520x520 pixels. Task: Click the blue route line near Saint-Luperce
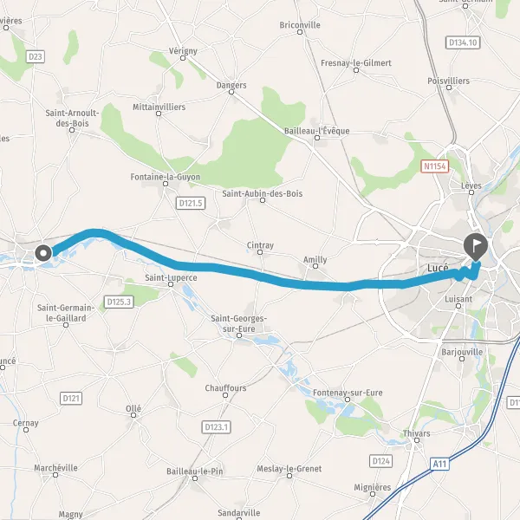[x=176, y=264]
